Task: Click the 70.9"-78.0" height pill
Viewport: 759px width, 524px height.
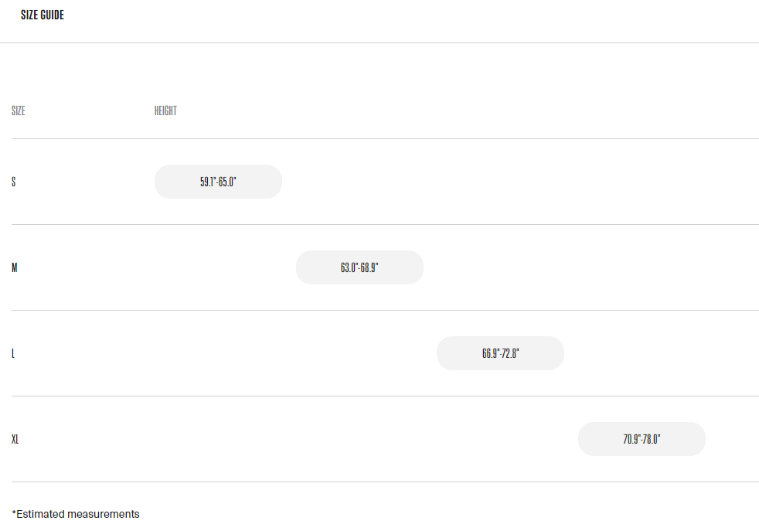Action: [x=642, y=439]
